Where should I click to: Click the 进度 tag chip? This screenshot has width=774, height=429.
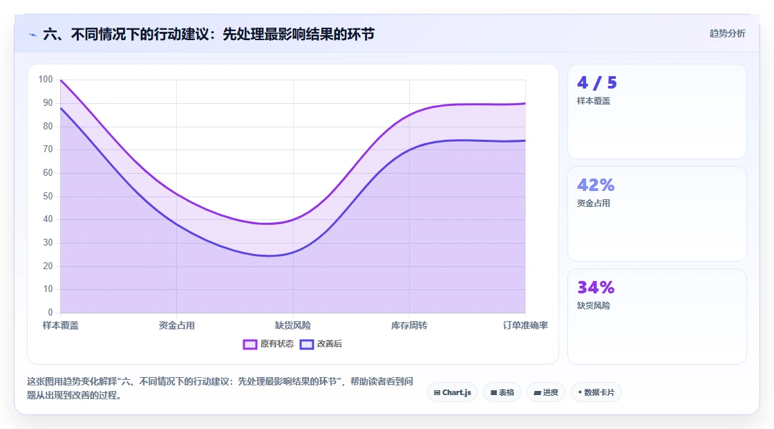pos(546,392)
